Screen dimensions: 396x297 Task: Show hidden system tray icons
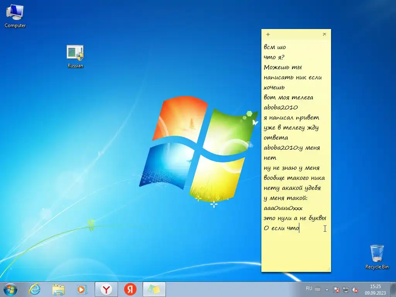[327, 290]
